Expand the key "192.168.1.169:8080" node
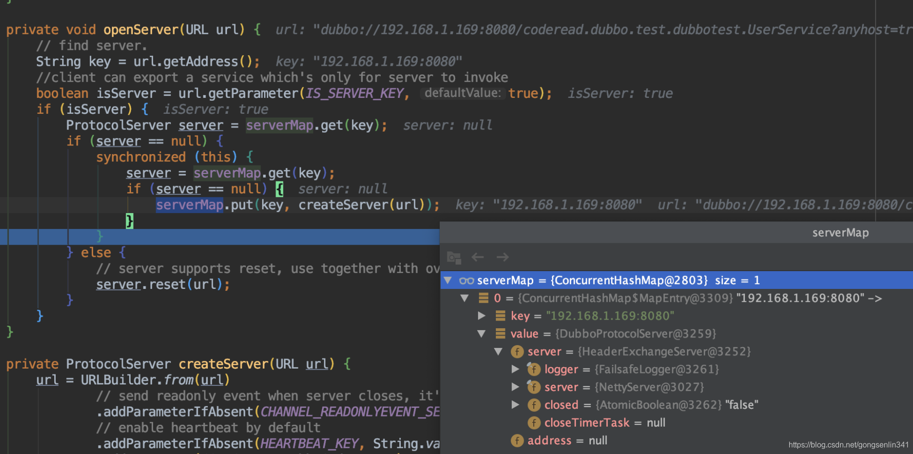 tap(481, 316)
